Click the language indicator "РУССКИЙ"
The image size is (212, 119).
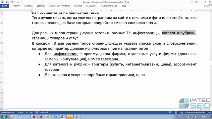tap(44, 112)
